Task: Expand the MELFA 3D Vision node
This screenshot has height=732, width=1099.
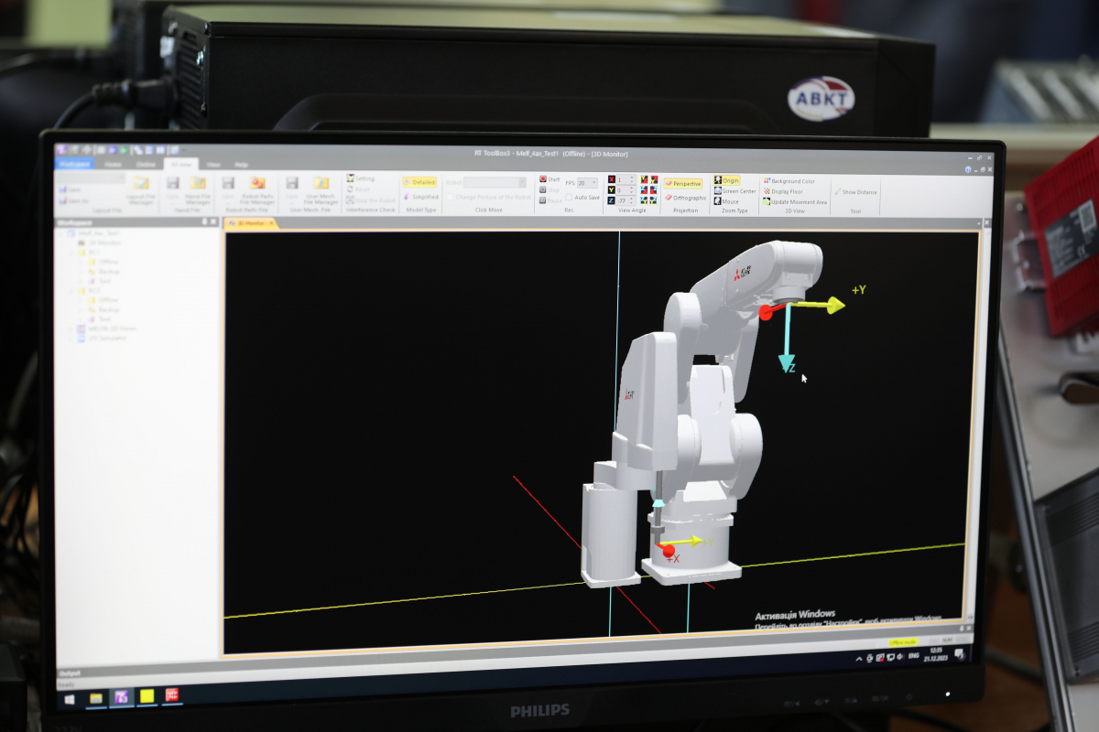Action: pos(71,328)
